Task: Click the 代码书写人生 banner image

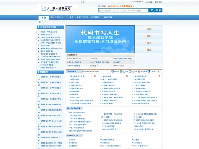Action: [100, 39]
